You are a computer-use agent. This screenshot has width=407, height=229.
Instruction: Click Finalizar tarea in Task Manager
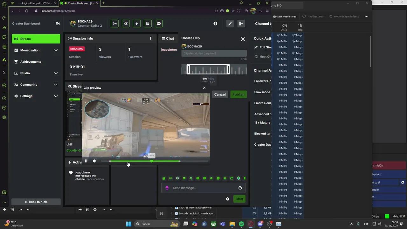(313, 17)
